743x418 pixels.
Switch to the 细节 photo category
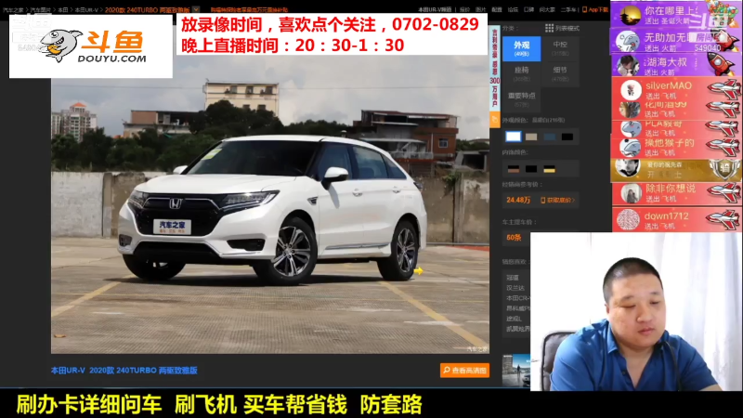tap(560, 73)
